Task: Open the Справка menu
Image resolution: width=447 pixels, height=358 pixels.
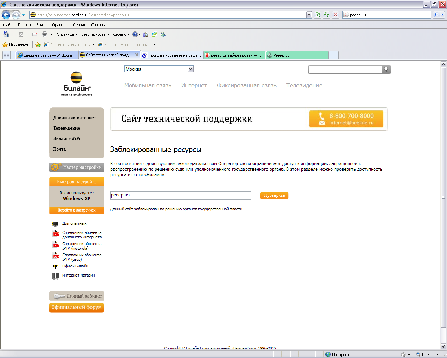Action: [99, 25]
